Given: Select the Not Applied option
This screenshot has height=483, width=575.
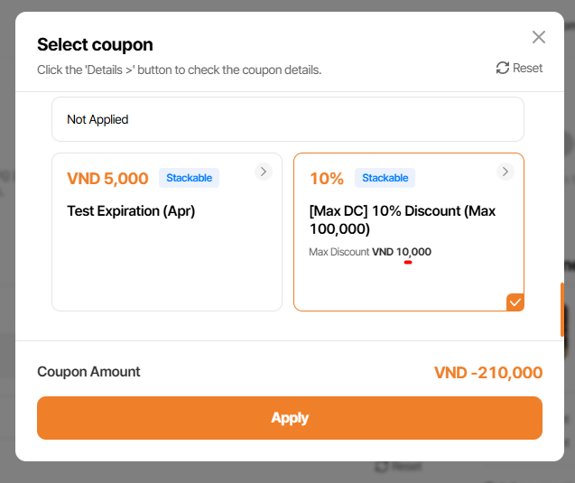Looking at the screenshot, I should [x=287, y=119].
